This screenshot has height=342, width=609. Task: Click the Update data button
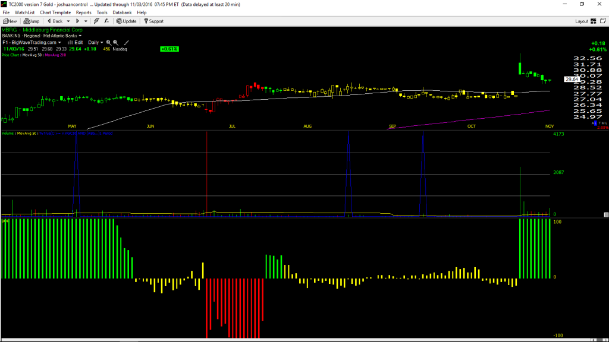point(127,21)
